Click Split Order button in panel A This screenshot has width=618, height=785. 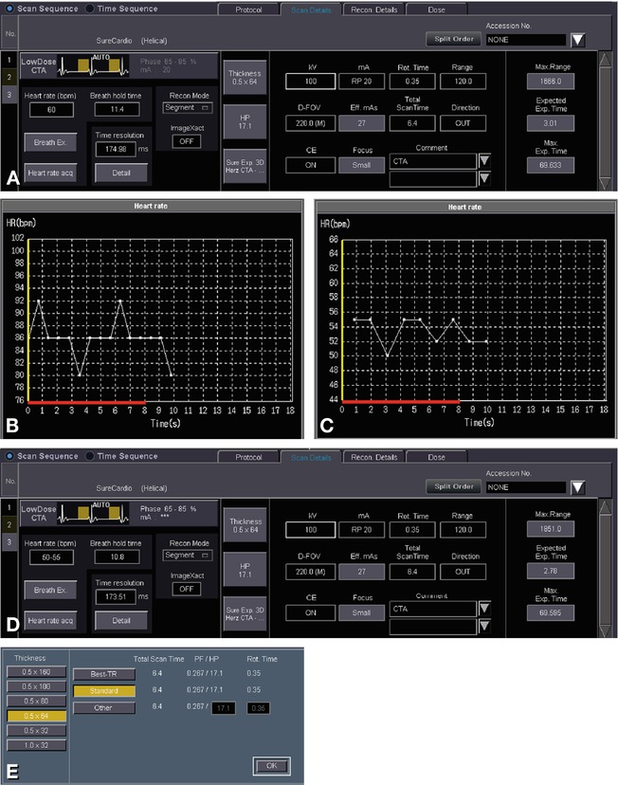[x=453, y=40]
